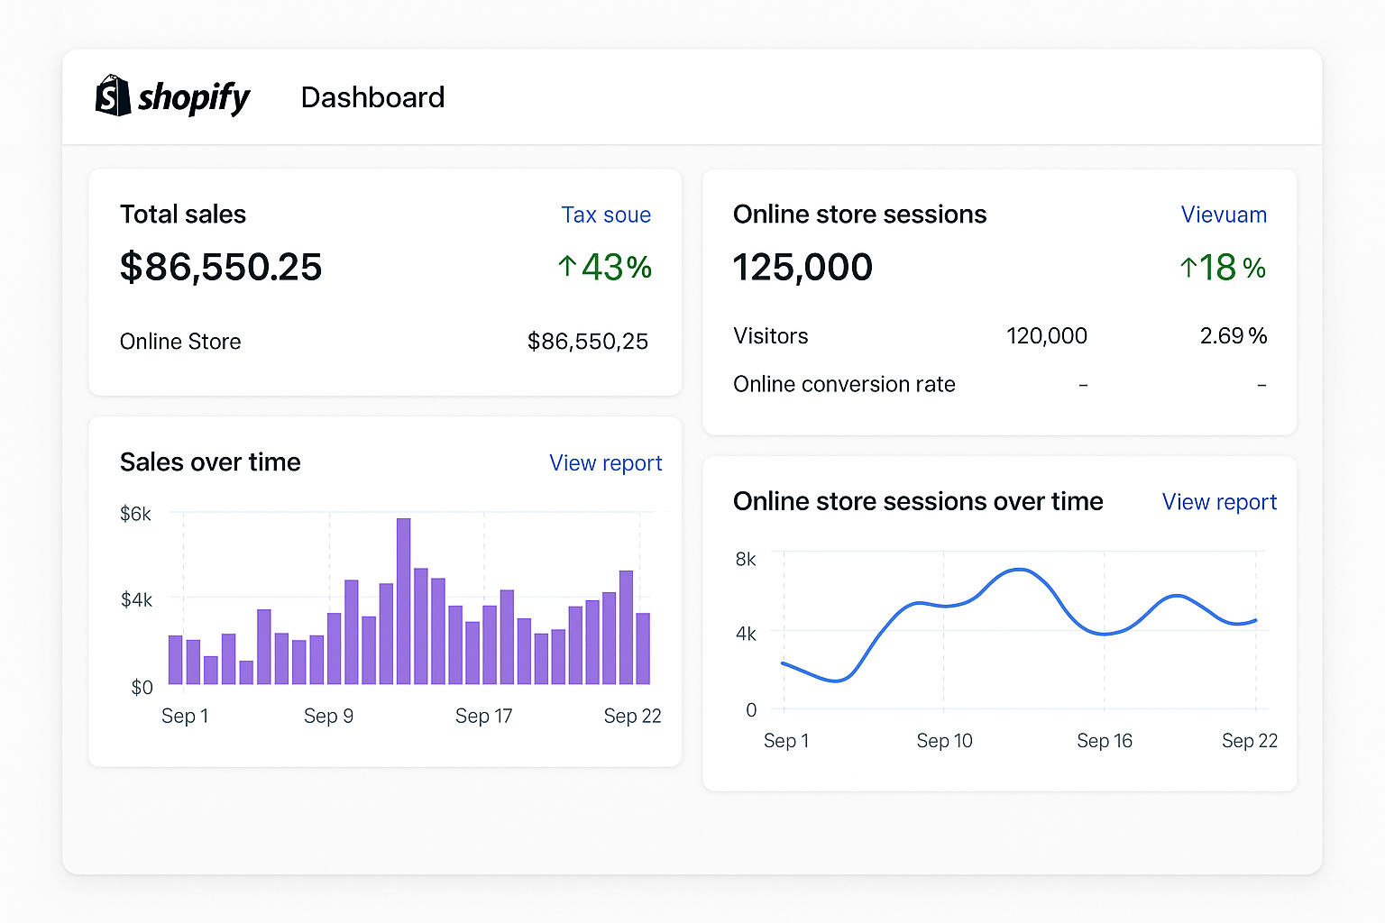
Task: Click the Sep 10 axis label on sessions chart
Action: (x=944, y=740)
